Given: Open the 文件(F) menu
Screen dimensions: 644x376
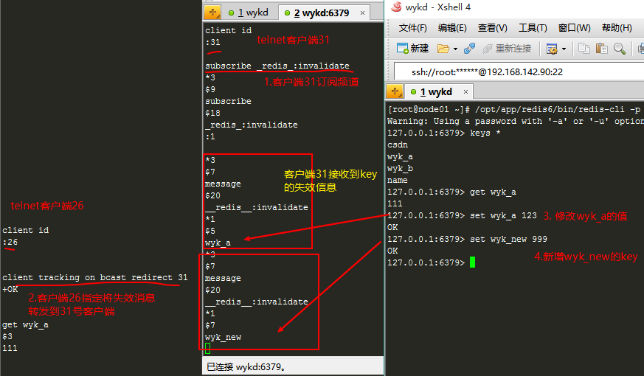Looking at the screenshot, I should (x=413, y=28).
